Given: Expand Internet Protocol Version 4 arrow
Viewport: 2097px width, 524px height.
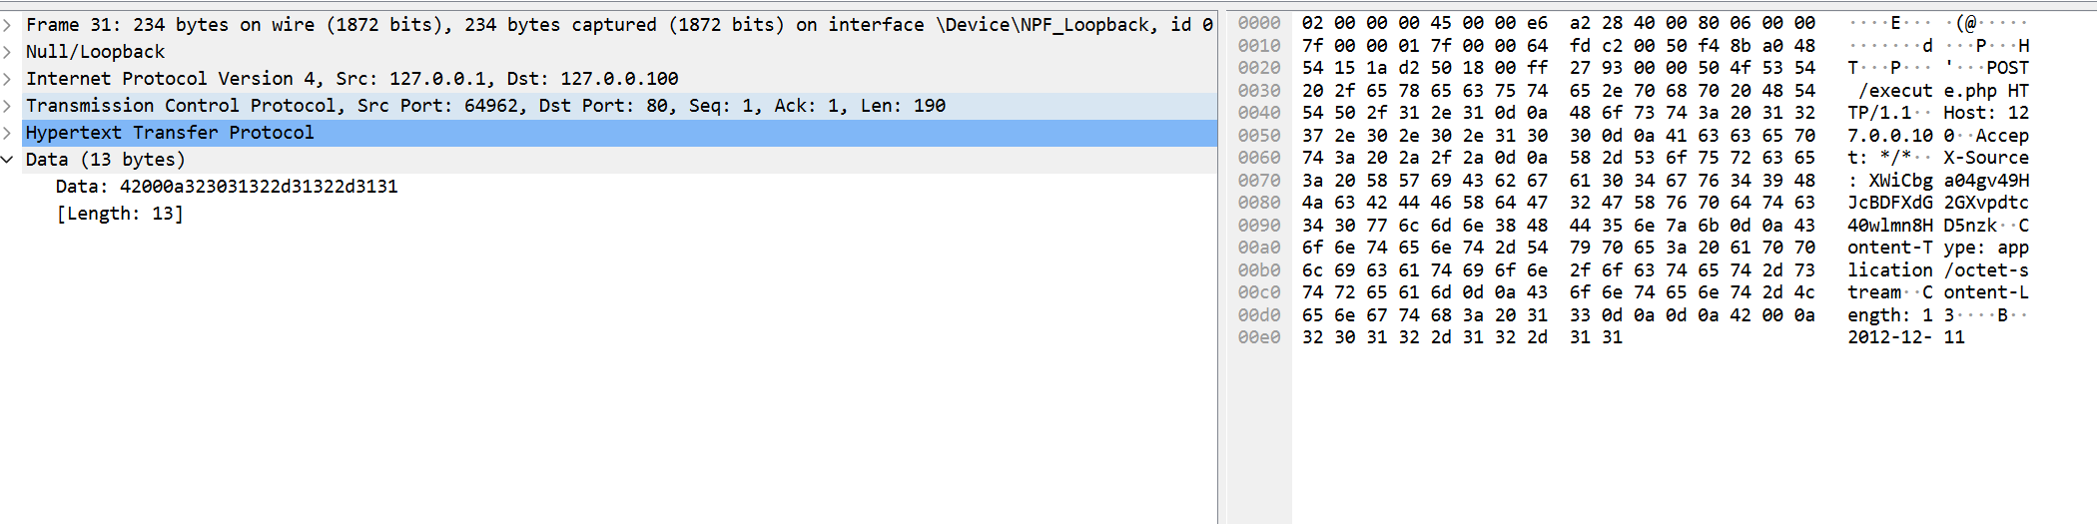Looking at the screenshot, I should (x=7, y=79).
